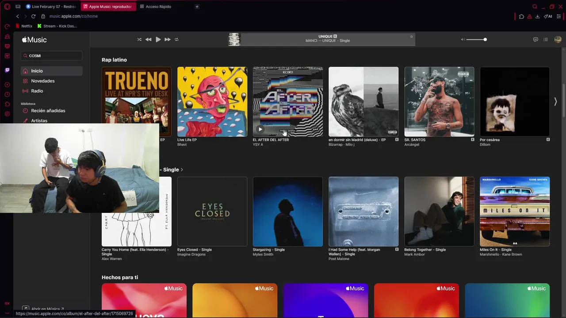Open the browser easy setup menu
This screenshot has height=318, width=566.
tap(559, 16)
